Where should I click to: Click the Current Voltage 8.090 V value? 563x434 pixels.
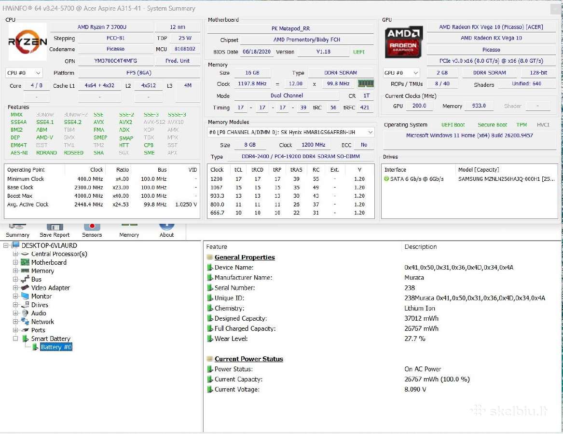(x=415, y=390)
